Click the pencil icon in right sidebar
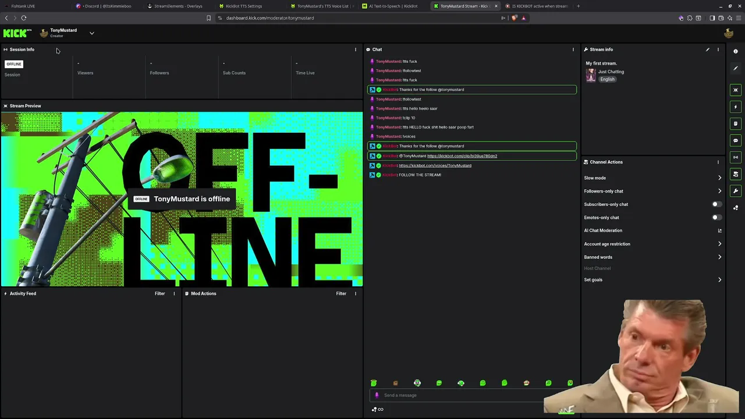The height and width of the screenshot is (419, 745). [736, 68]
